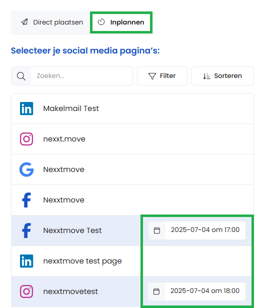Change the 2025-07-04 om 17:00 schedule date

197,230
